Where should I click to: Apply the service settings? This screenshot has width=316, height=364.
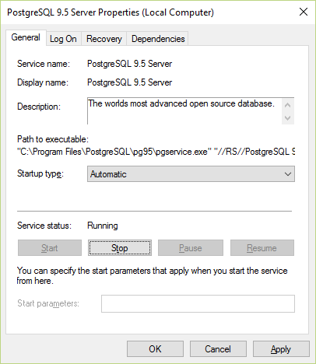(281, 349)
